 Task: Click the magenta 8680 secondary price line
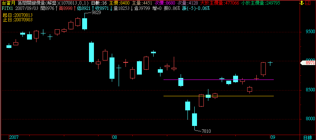pyautogui.click(x=219, y=80)
